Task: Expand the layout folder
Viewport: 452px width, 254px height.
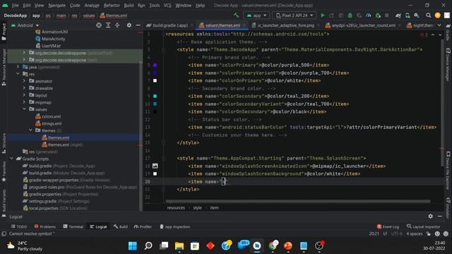Action: coord(24,95)
